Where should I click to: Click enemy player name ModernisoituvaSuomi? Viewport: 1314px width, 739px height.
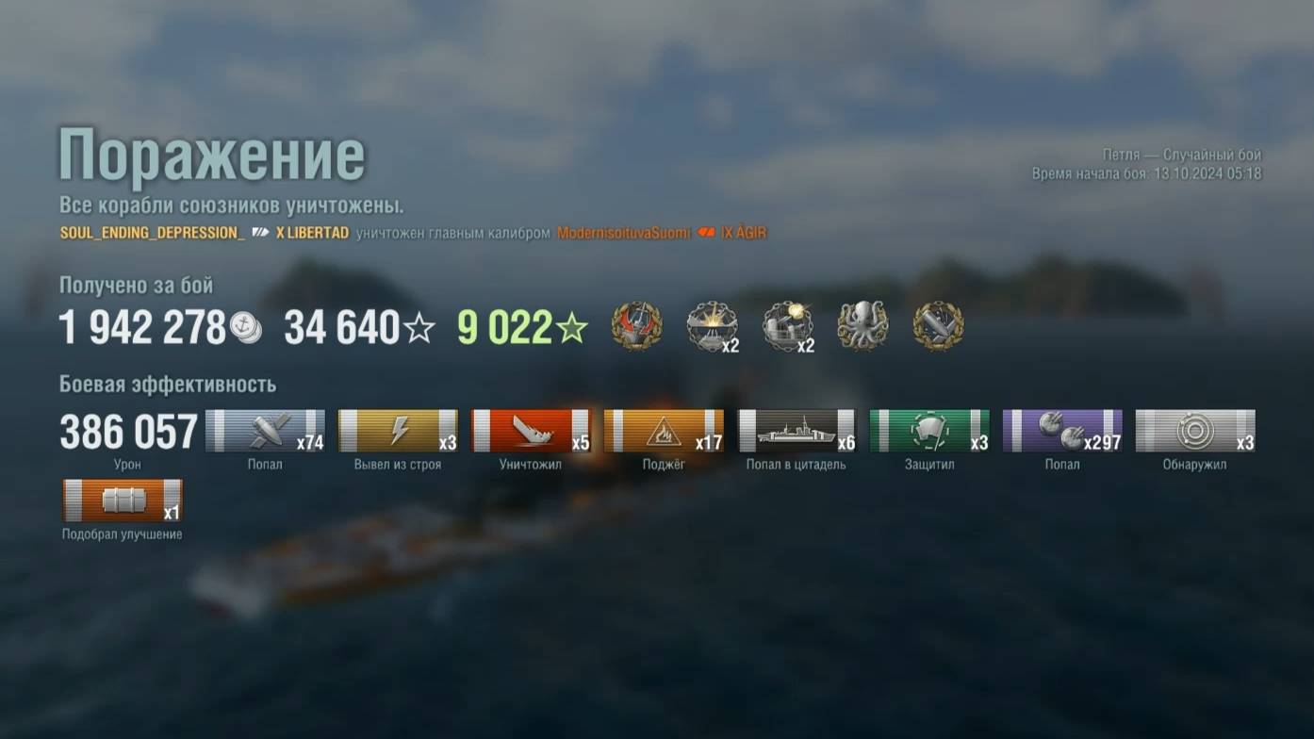click(x=623, y=233)
